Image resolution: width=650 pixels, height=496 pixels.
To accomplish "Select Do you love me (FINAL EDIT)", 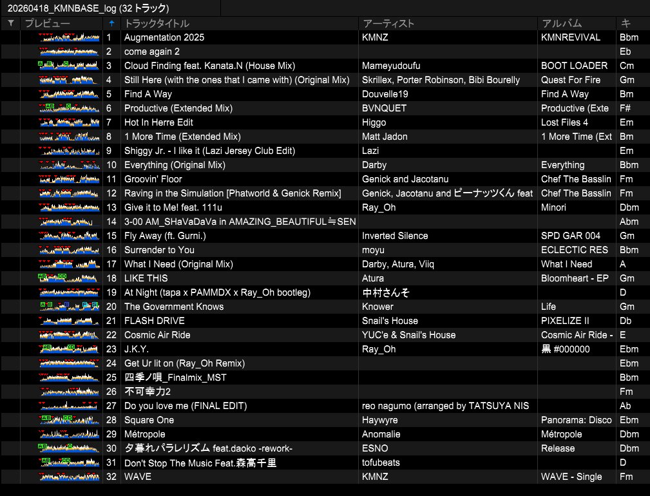I will pyautogui.click(x=186, y=406).
